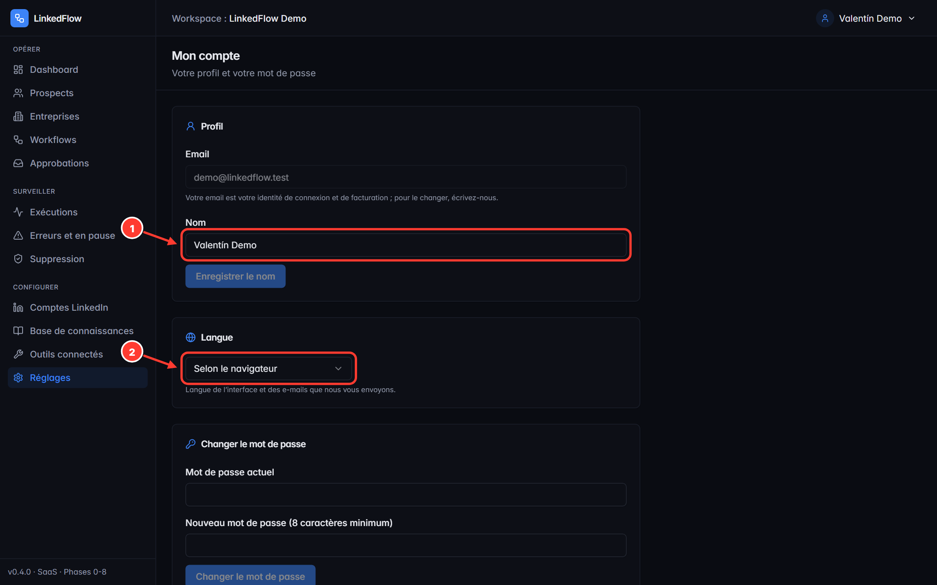This screenshot has height=585, width=937.
Task: Click the chevron in the language selector
Action: [338, 369]
